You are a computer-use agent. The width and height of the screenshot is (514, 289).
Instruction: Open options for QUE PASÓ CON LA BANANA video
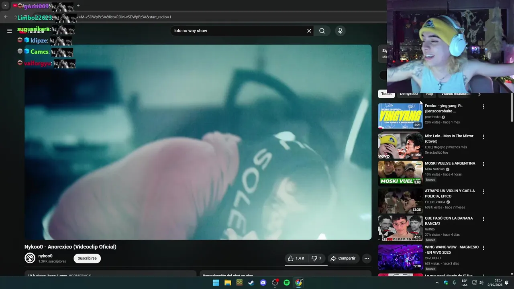pyautogui.click(x=483, y=219)
